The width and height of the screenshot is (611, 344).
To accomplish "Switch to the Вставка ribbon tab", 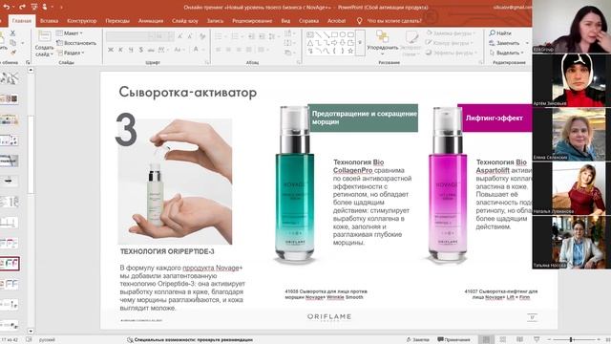I will (49, 21).
